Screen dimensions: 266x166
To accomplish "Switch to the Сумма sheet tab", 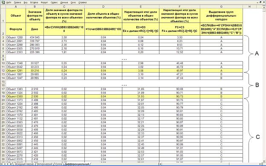I will coord(58,164).
